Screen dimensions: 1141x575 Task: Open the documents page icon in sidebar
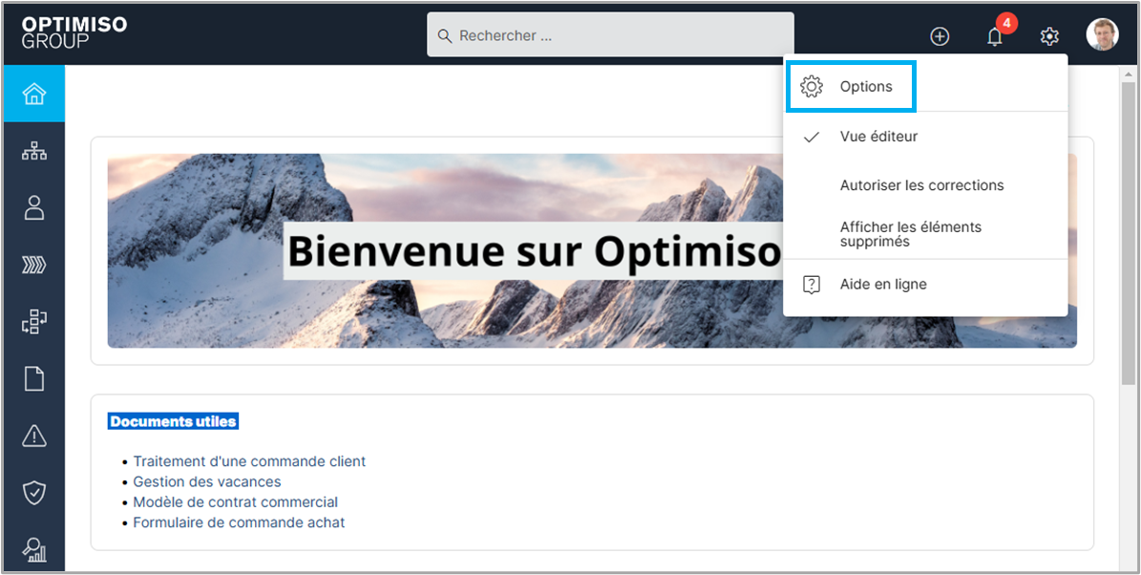(34, 379)
